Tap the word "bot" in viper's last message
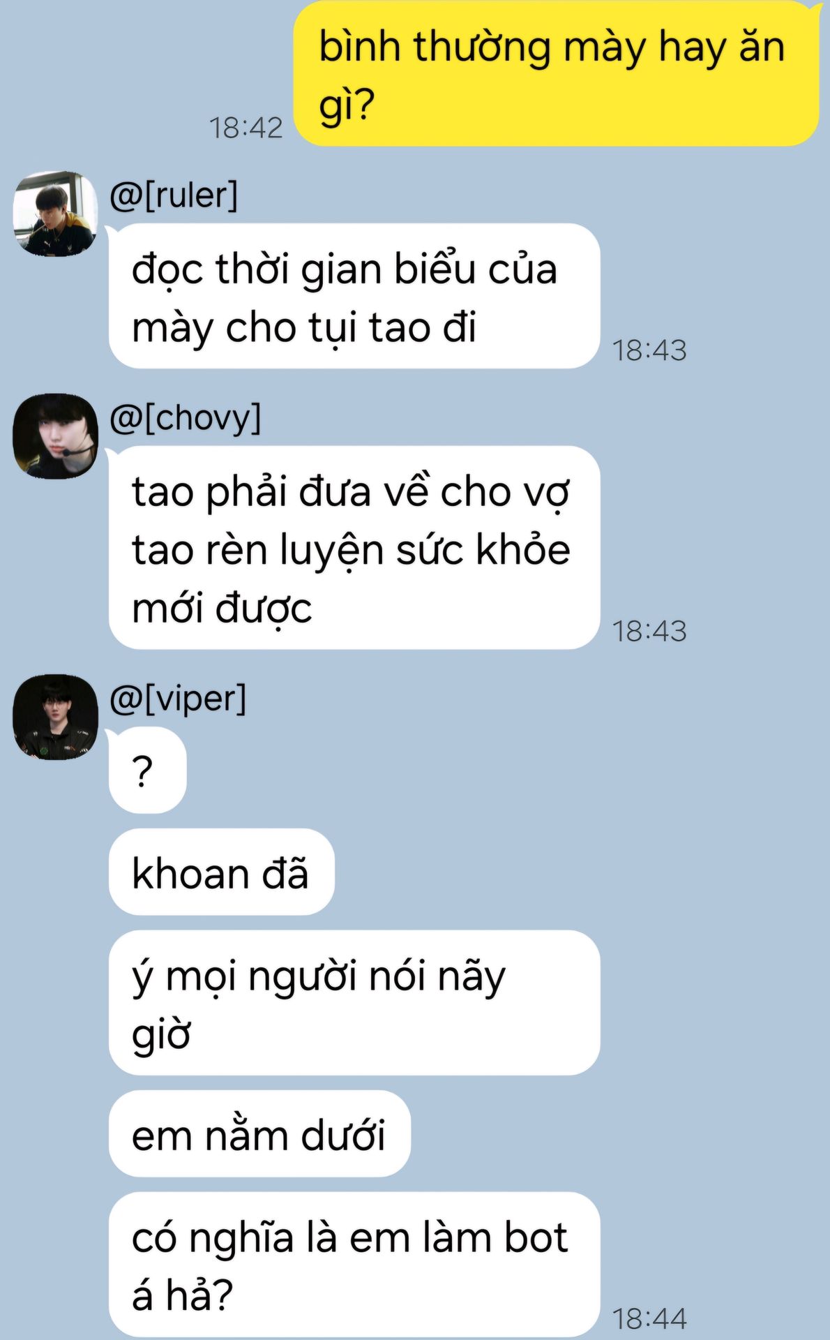 coord(536,1237)
